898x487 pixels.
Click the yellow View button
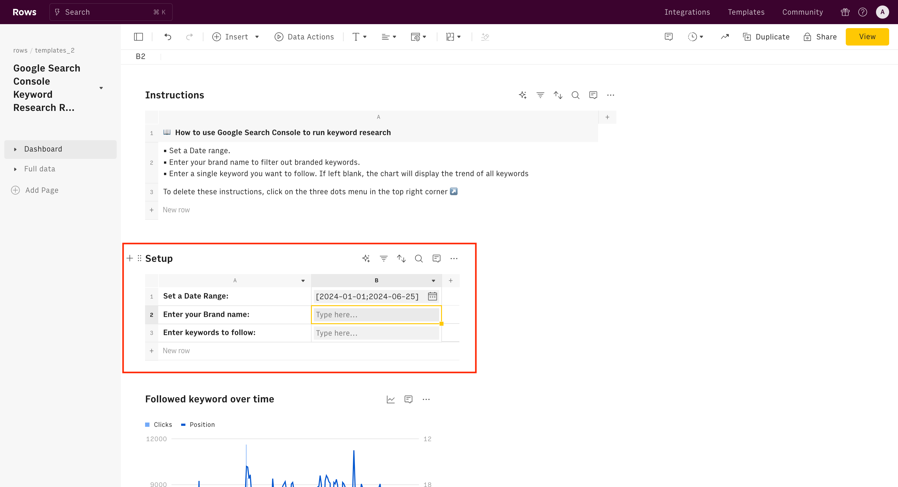(x=867, y=37)
